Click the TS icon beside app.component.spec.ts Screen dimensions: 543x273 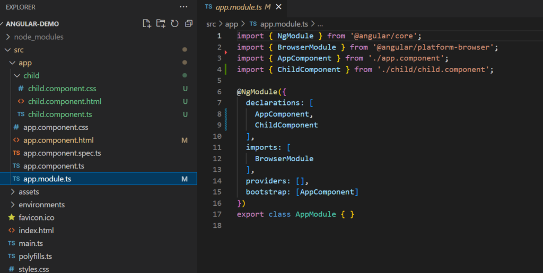tap(16, 153)
